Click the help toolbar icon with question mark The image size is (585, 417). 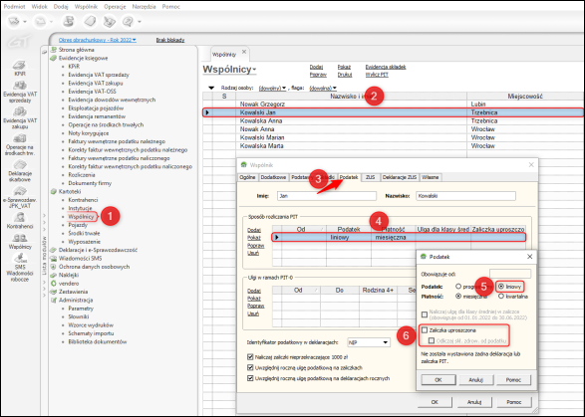[x=128, y=22]
